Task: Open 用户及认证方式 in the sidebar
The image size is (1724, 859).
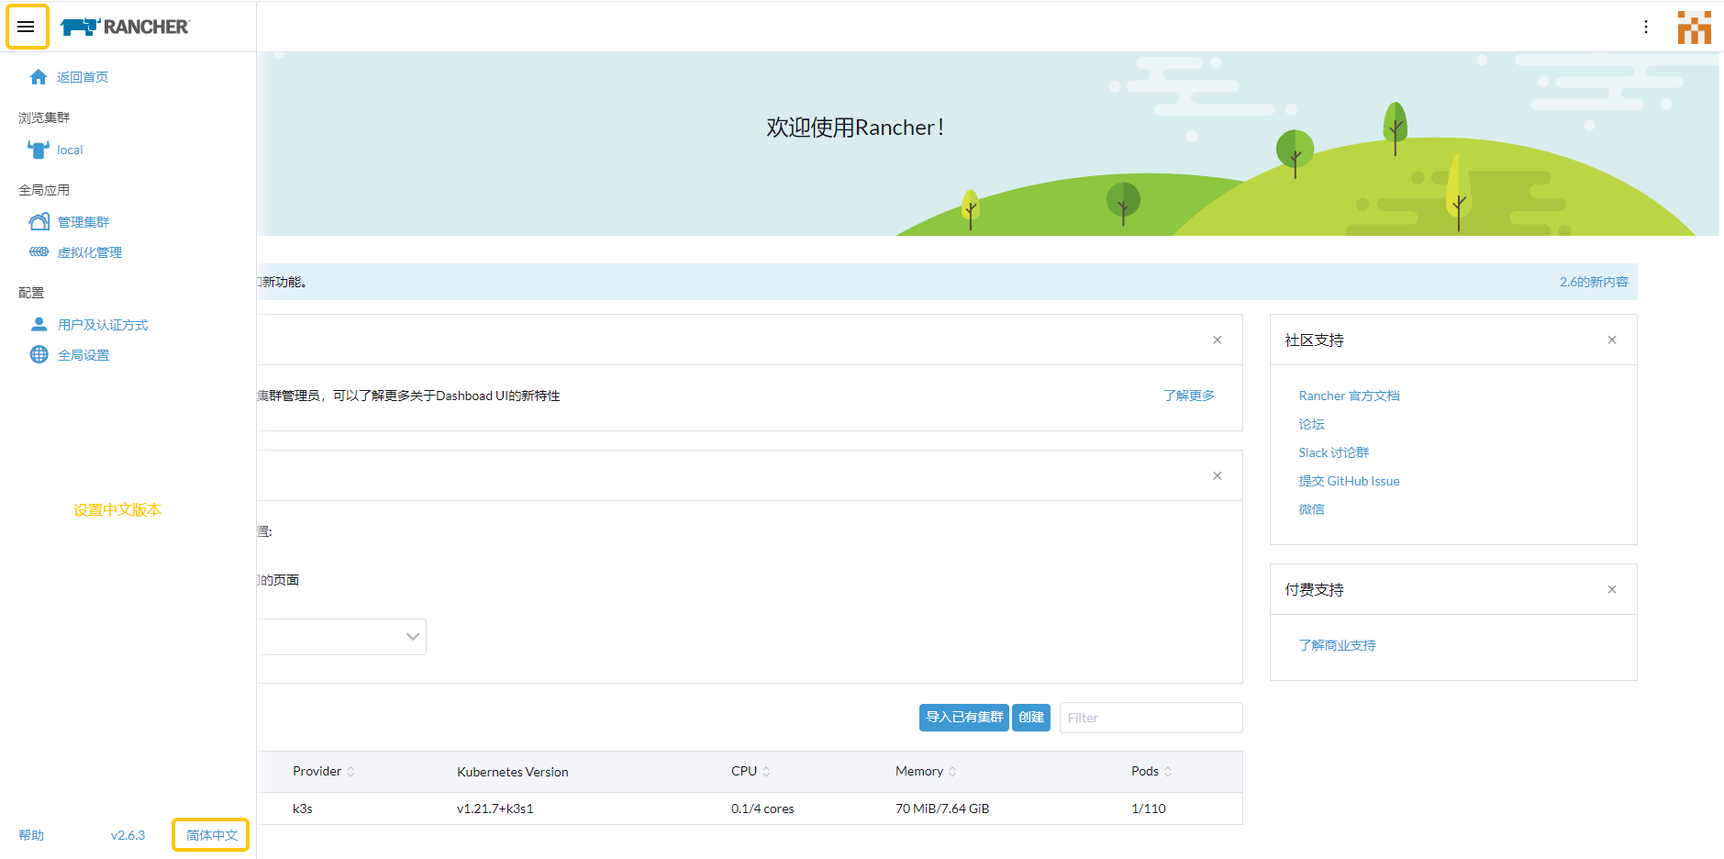Action: (103, 325)
